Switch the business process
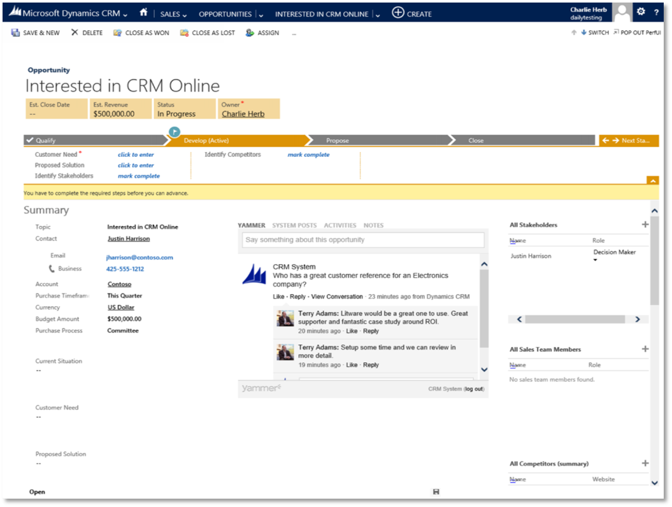The image size is (672, 507). tap(598, 32)
